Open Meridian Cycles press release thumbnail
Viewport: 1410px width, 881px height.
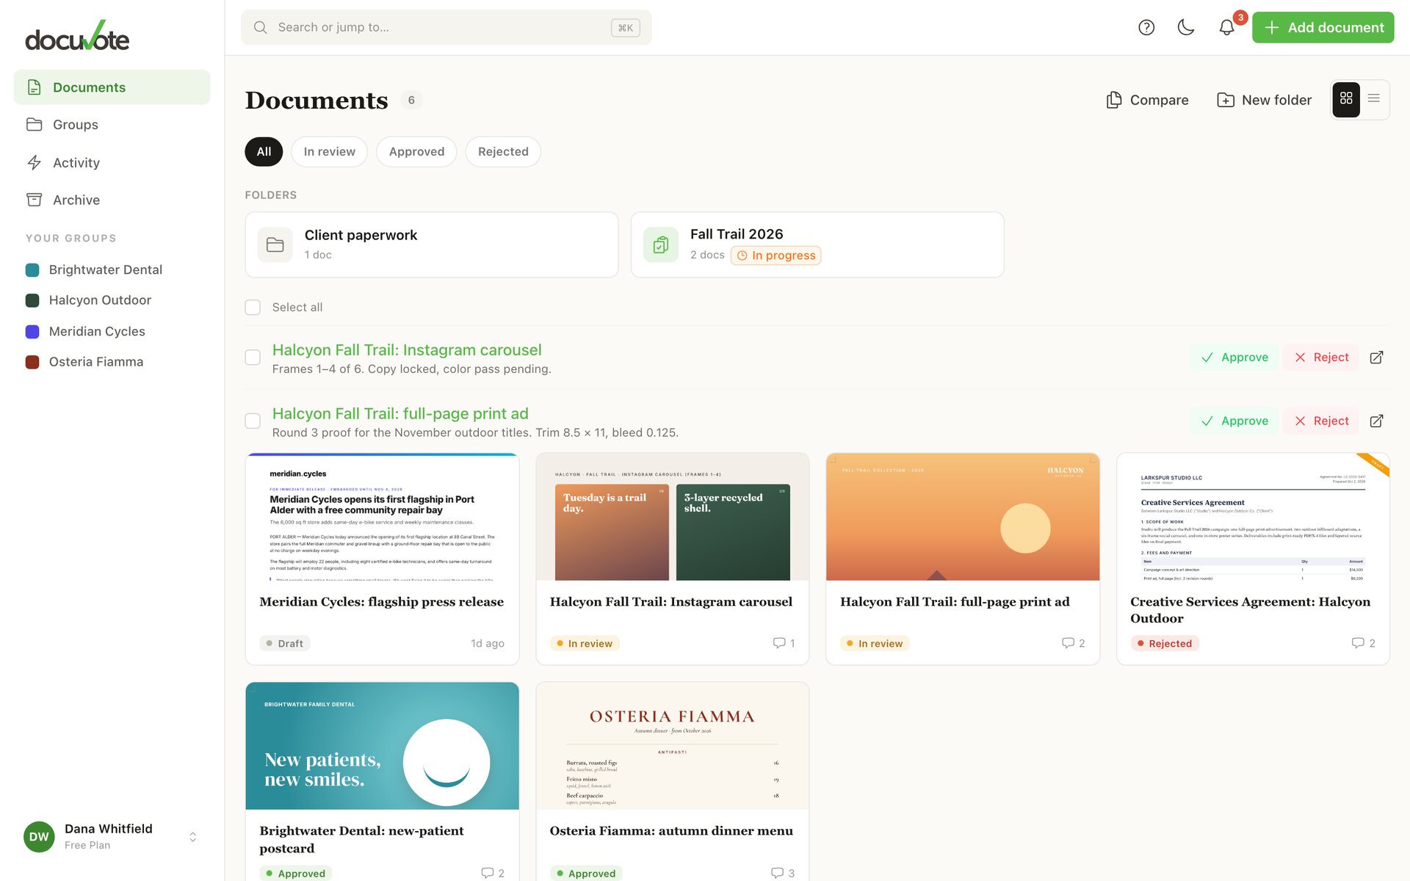tap(382, 518)
